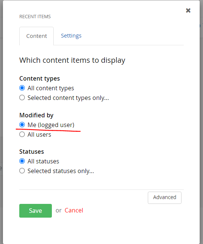This screenshot has height=244, width=203.
Task: Open the Settings tab
Action: (x=71, y=36)
